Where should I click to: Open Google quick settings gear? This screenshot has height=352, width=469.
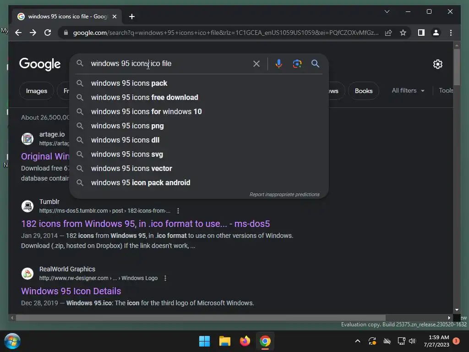(x=437, y=64)
